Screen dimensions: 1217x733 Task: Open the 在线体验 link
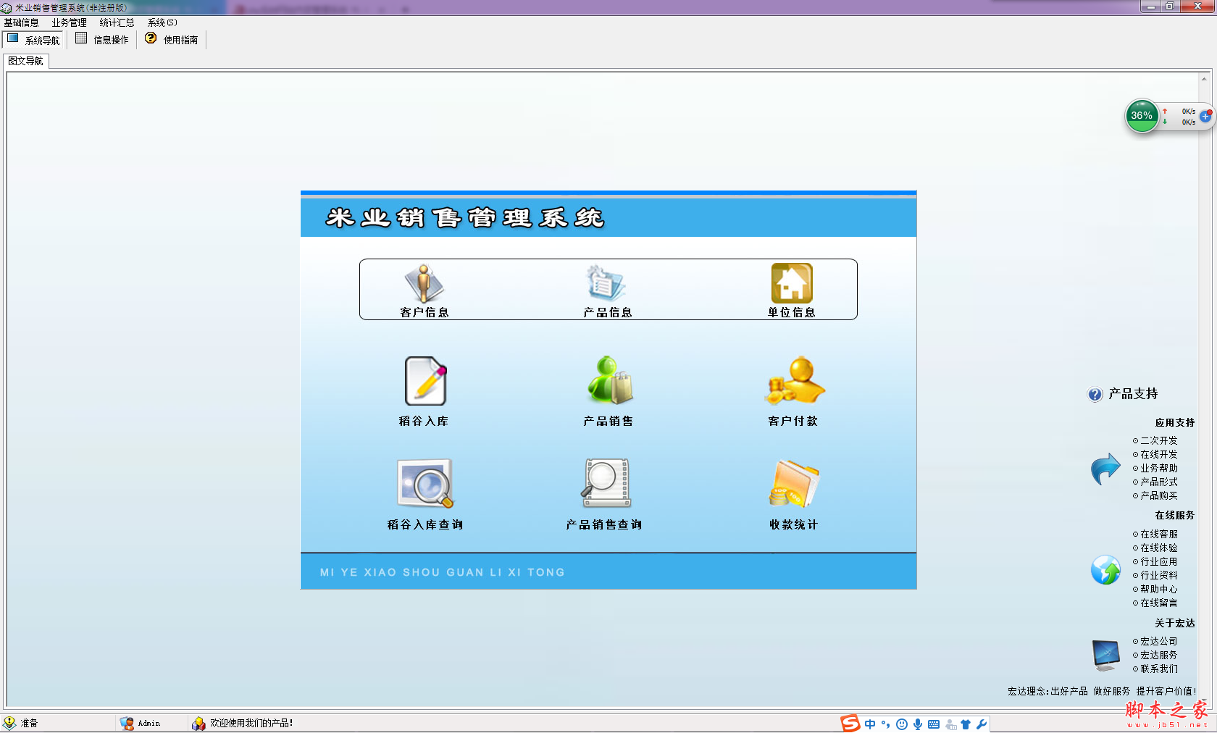point(1159,548)
